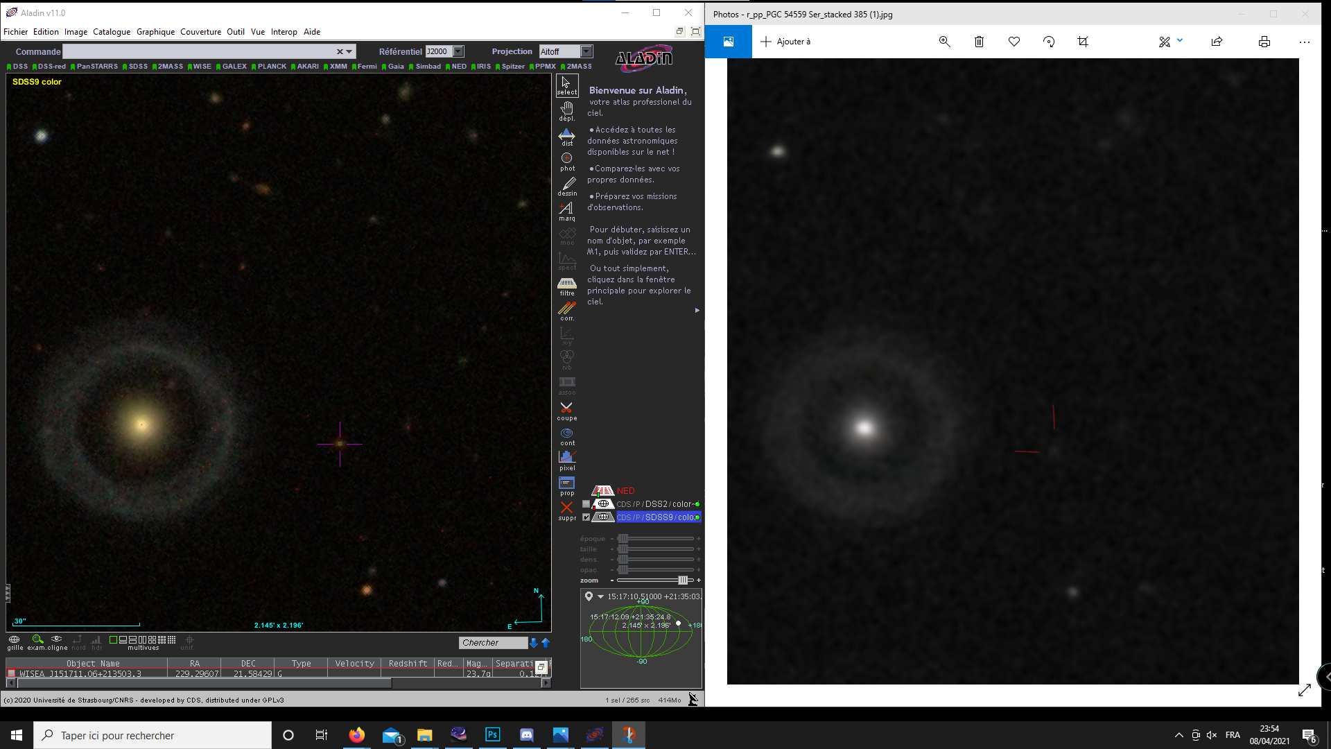The image size is (1331, 749).
Task: Open the Référentiel J2000 dropdown
Action: point(458,51)
